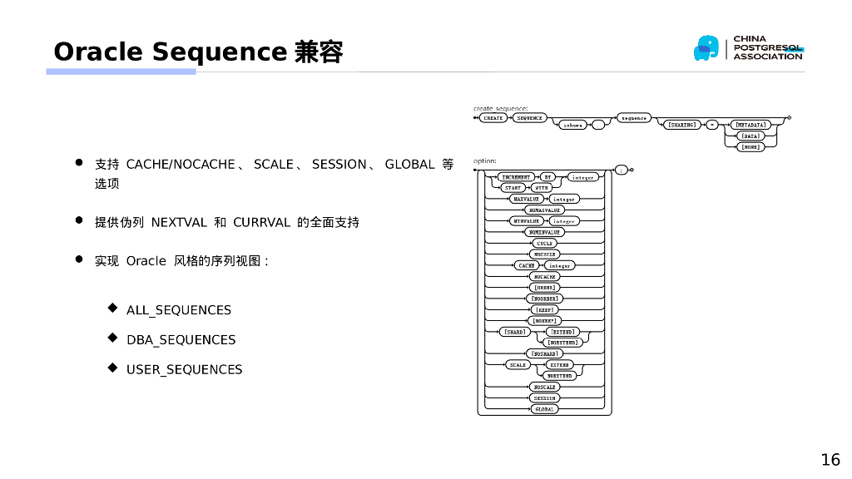Click the 'schema' node in the diagram
Screen dimensions: 852x479
[x=572, y=126]
